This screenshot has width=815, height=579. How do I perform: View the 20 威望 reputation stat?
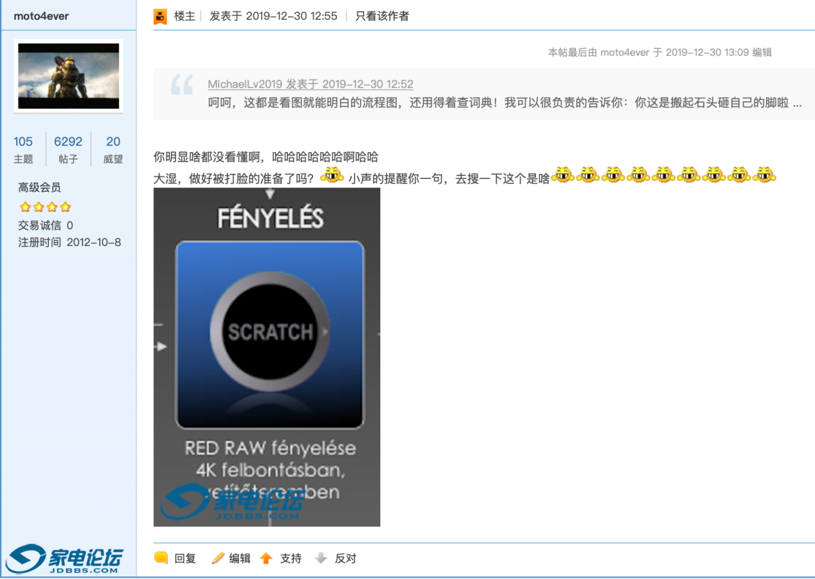113,149
